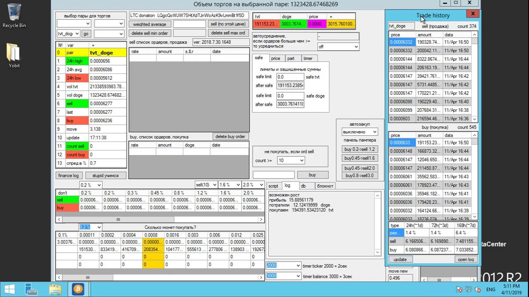Open the Action Center flag tray icon
The height and width of the screenshot is (297, 529).
459,290
